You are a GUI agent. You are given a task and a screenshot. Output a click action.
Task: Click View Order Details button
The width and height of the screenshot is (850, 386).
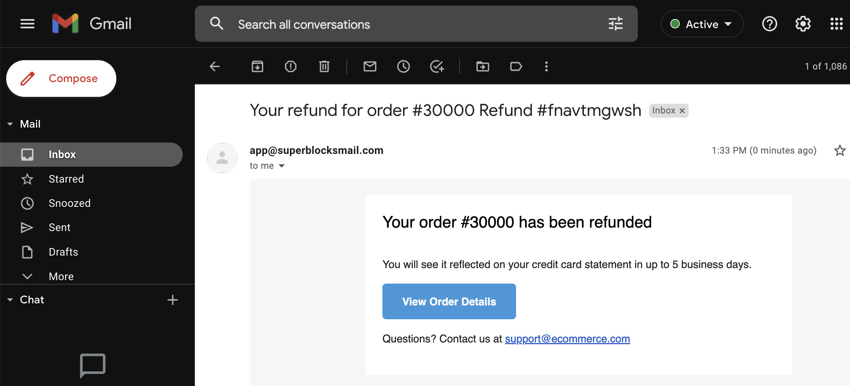tap(449, 301)
